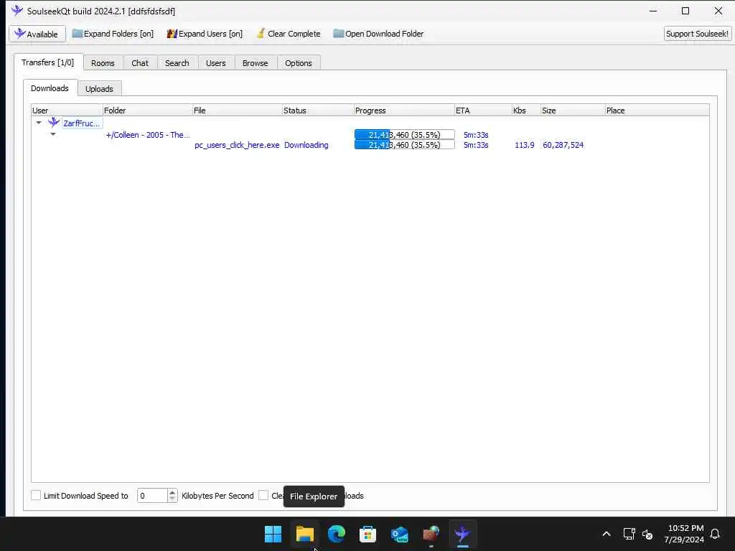Click the Downloading status text
This screenshot has height=551, width=735.
306,145
